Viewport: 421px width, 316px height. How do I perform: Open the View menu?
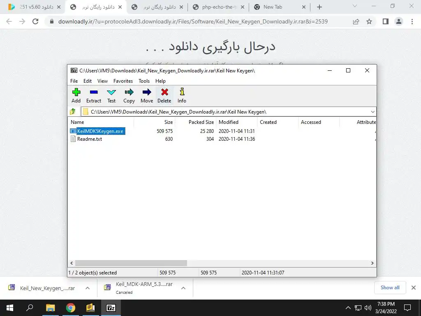tap(102, 81)
